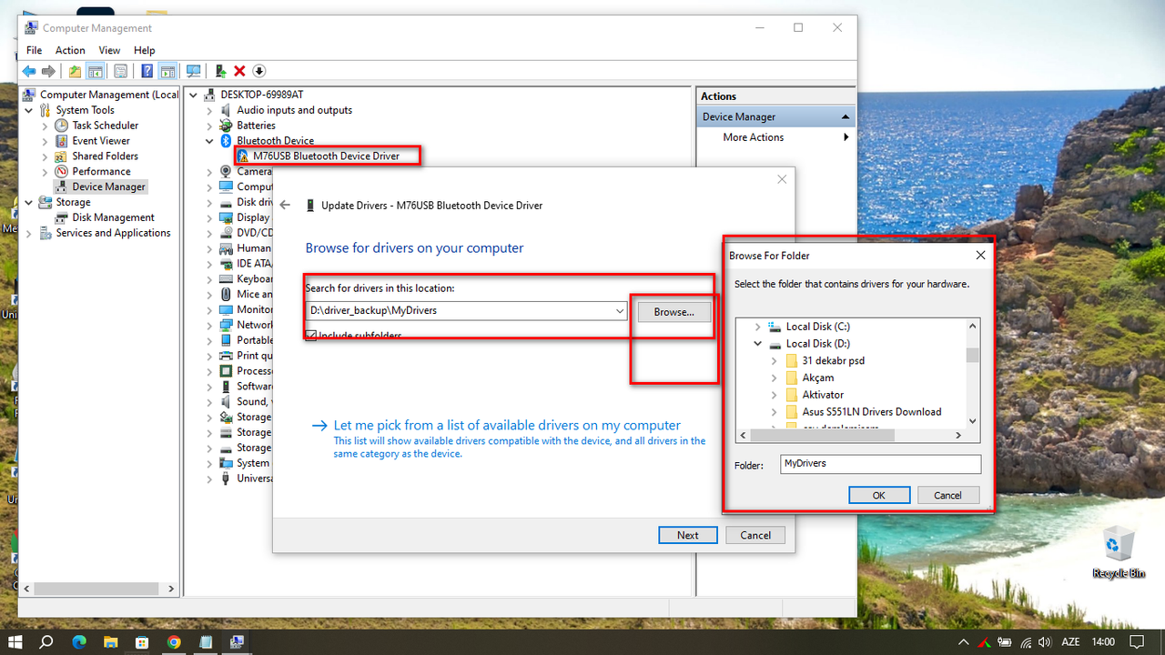Toggle Include subfolders checkbox
1165x655 pixels.
coord(311,336)
